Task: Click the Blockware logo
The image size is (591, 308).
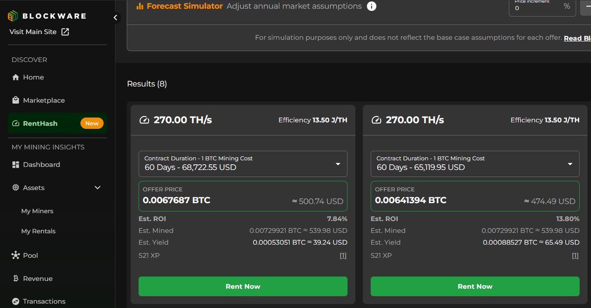Action: click(47, 16)
